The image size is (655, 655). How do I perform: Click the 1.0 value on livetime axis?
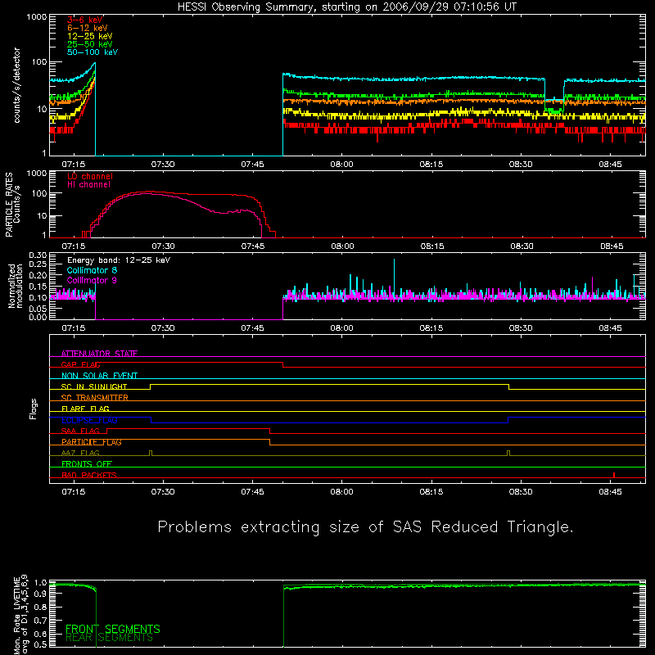click(40, 583)
